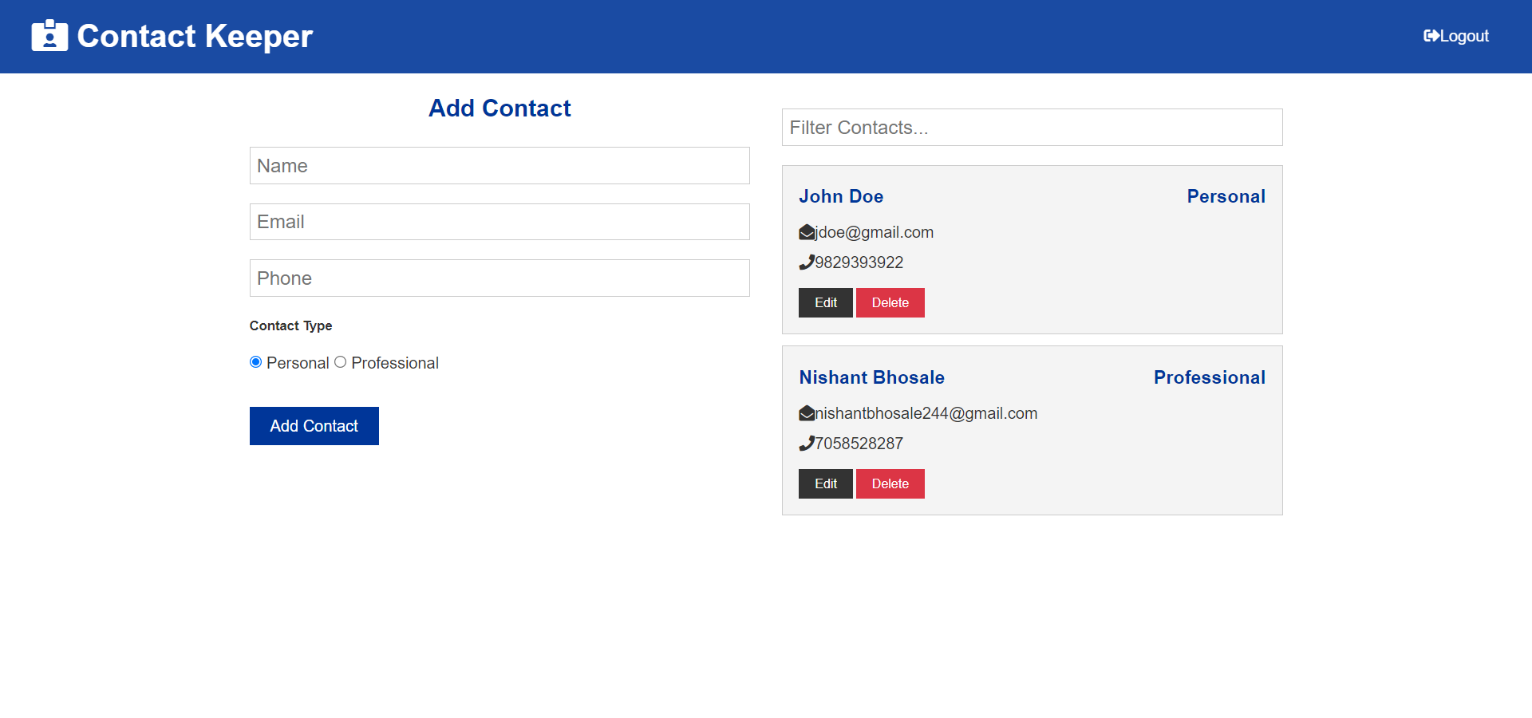Click envelope icon next to jdoe@gmail.com
Viewport: 1532px width, 718px height.
[807, 232]
